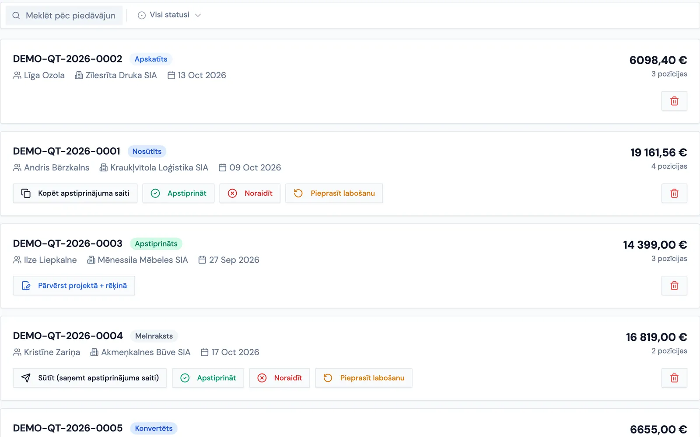Screen dimensions: 700x437
Task: Request revision for DEMO-QT-2026-0004
Action: tap(364, 378)
